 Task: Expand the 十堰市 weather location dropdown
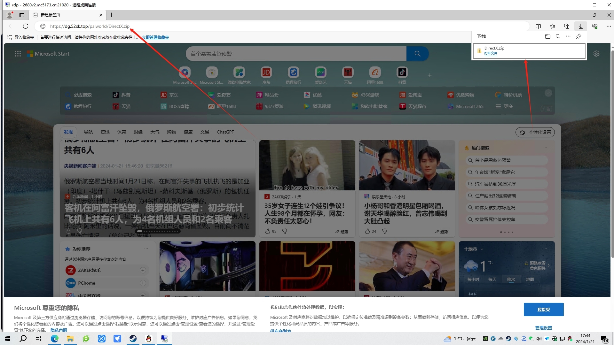tap(482, 249)
